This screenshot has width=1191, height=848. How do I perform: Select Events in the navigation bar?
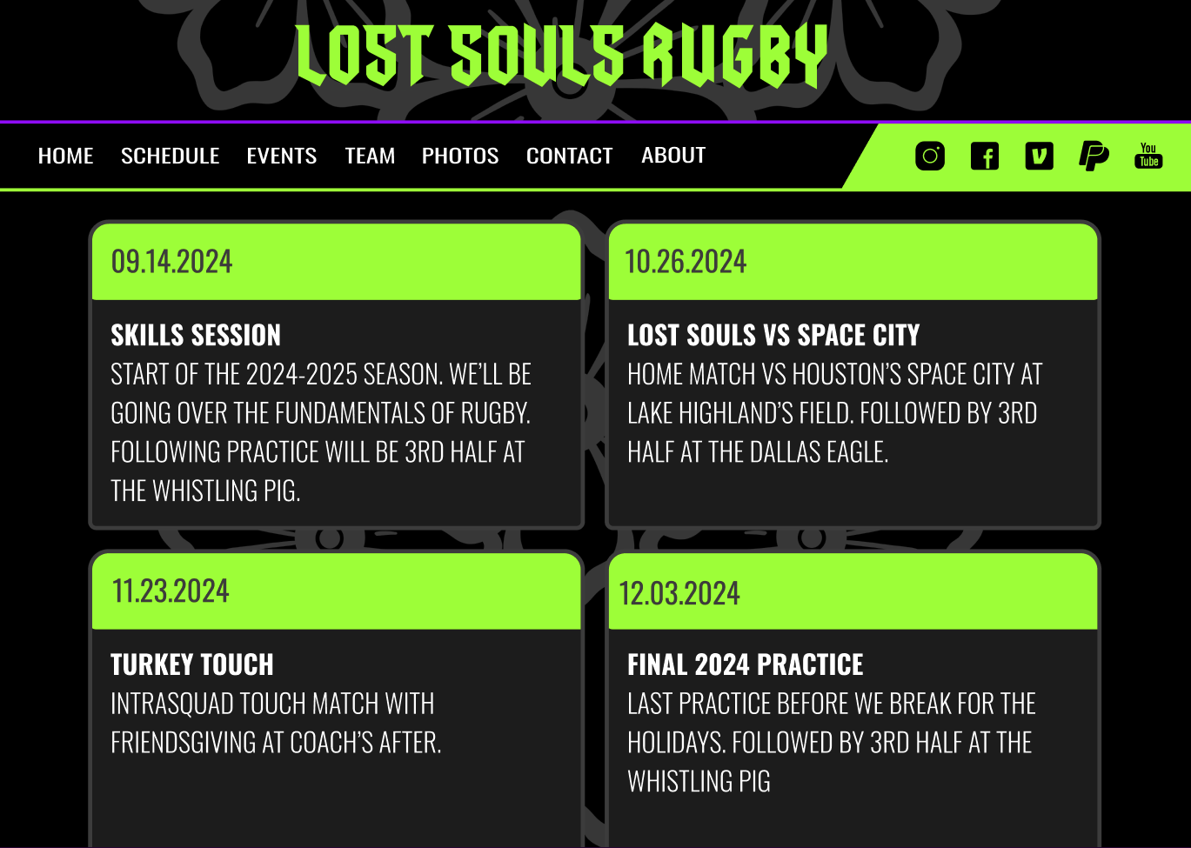pyautogui.click(x=282, y=157)
